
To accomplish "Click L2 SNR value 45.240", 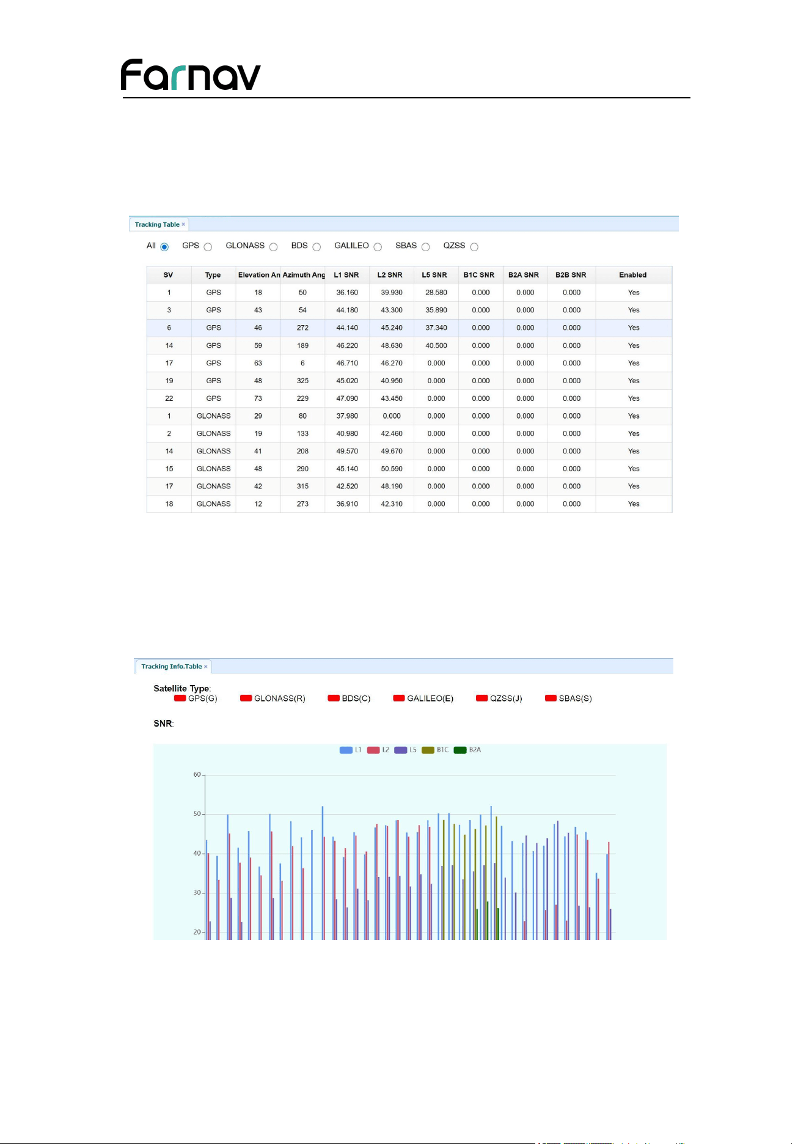I will [x=392, y=328].
